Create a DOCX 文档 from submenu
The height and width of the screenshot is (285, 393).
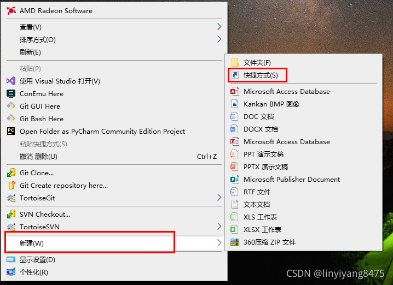[304, 129]
